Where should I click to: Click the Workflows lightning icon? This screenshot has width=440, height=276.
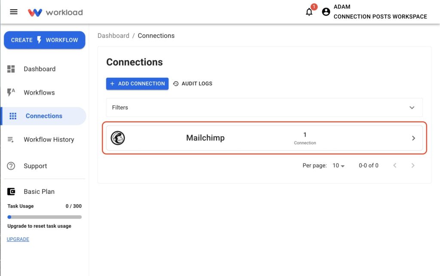click(x=11, y=92)
